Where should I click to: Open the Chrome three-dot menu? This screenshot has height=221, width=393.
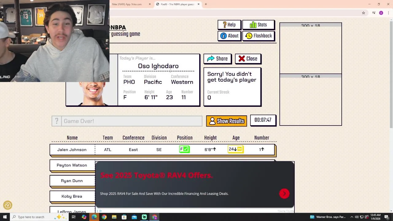tap(388, 13)
